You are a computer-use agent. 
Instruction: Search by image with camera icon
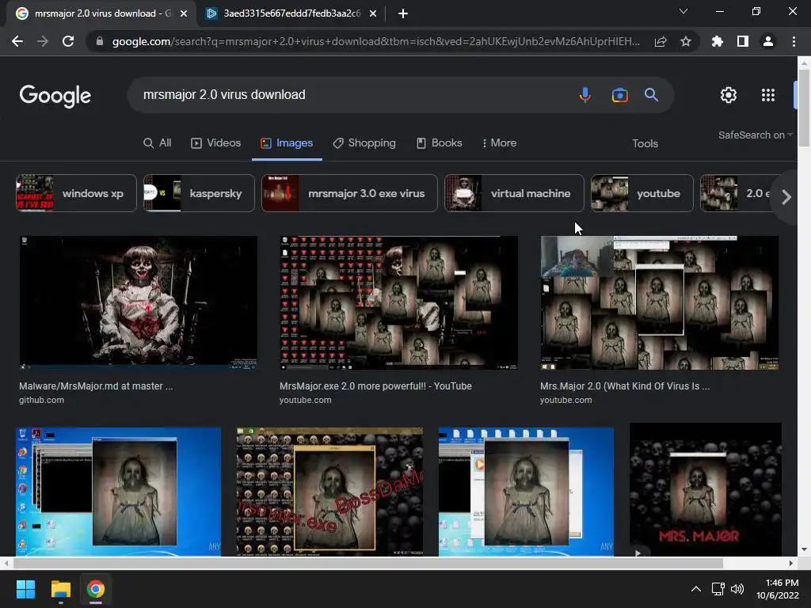point(619,95)
